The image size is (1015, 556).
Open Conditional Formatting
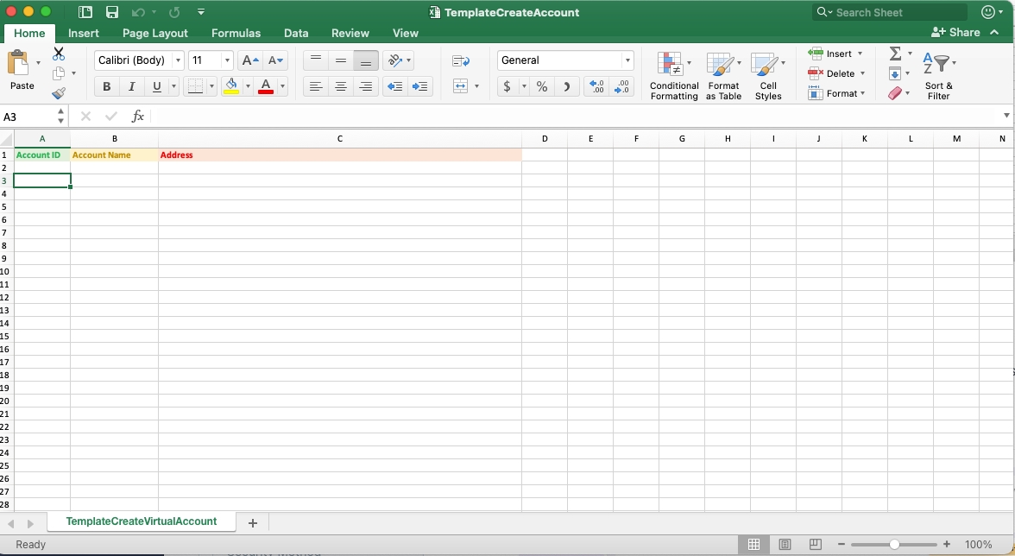674,75
